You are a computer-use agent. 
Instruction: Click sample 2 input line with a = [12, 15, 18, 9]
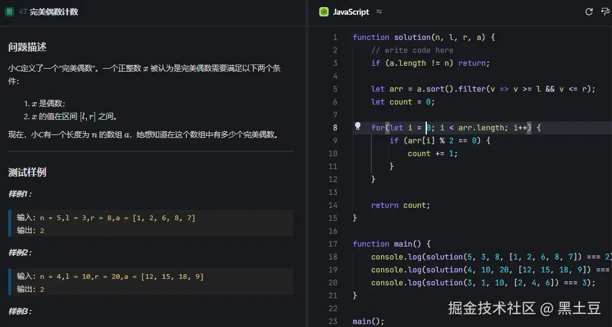(x=110, y=277)
